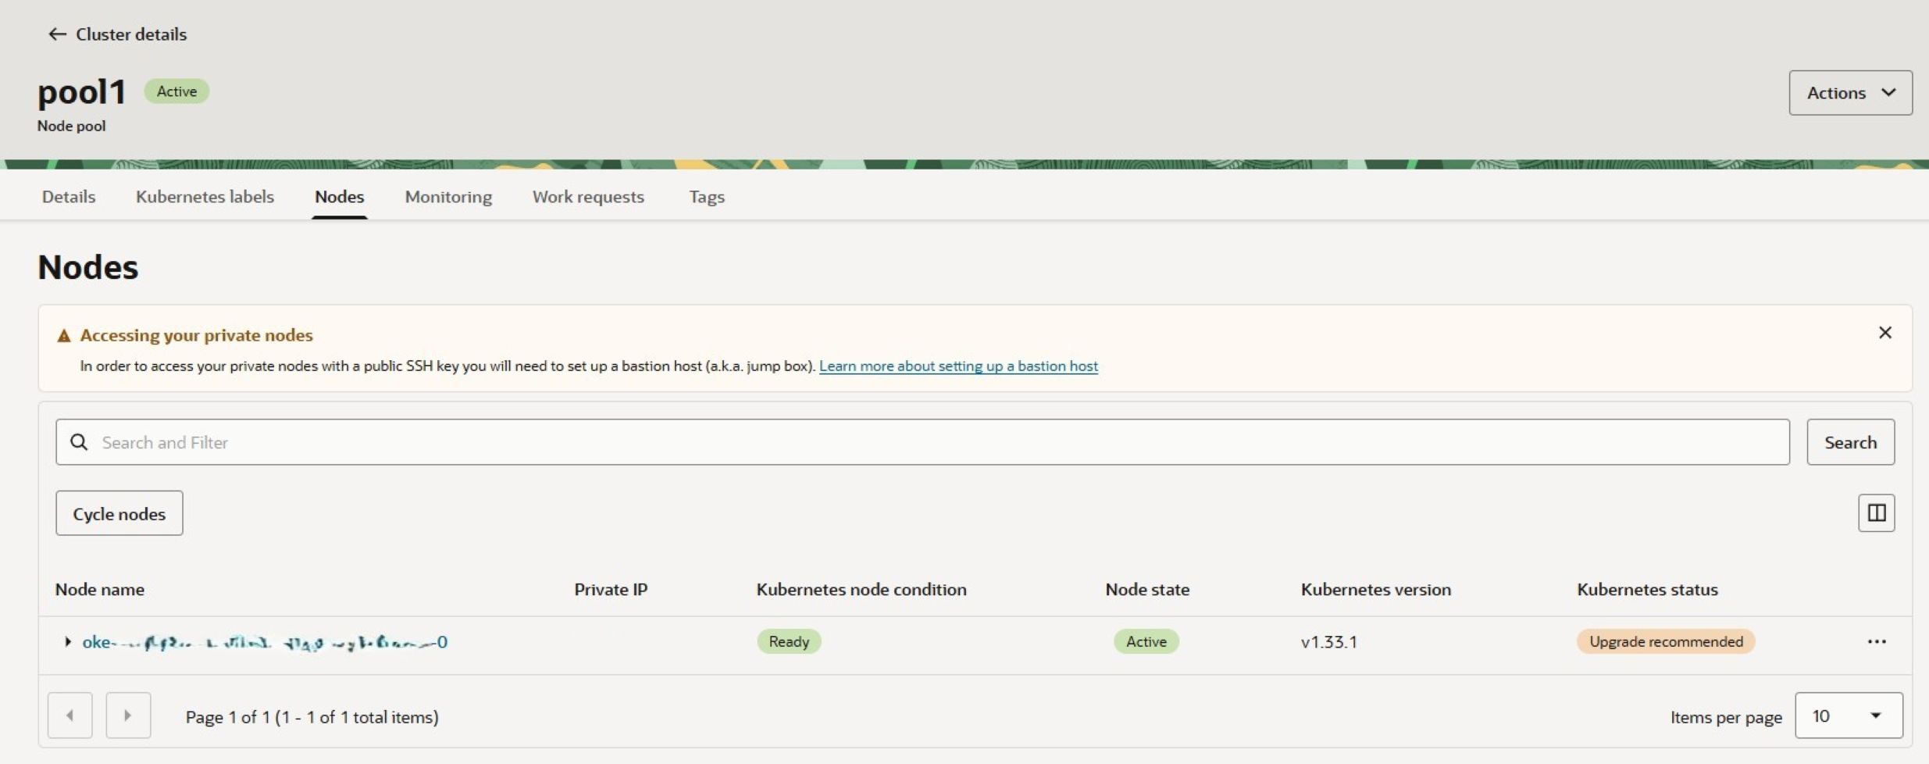
Task: Switch to the Details tab
Action: click(x=67, y=197)
